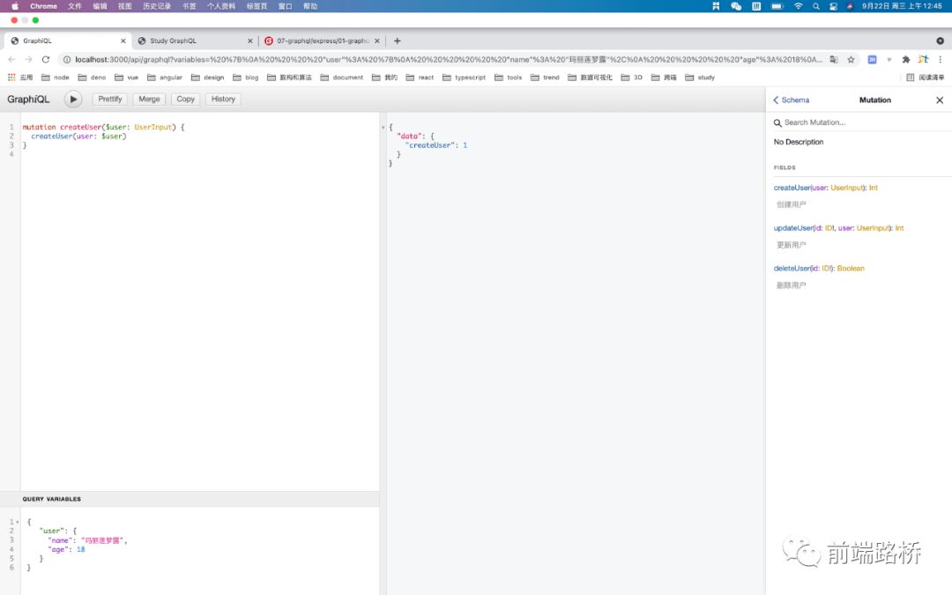Viewport: 952px width, 595px height.
Task: Close the Mutation docs panel
Action: (939, 100)
